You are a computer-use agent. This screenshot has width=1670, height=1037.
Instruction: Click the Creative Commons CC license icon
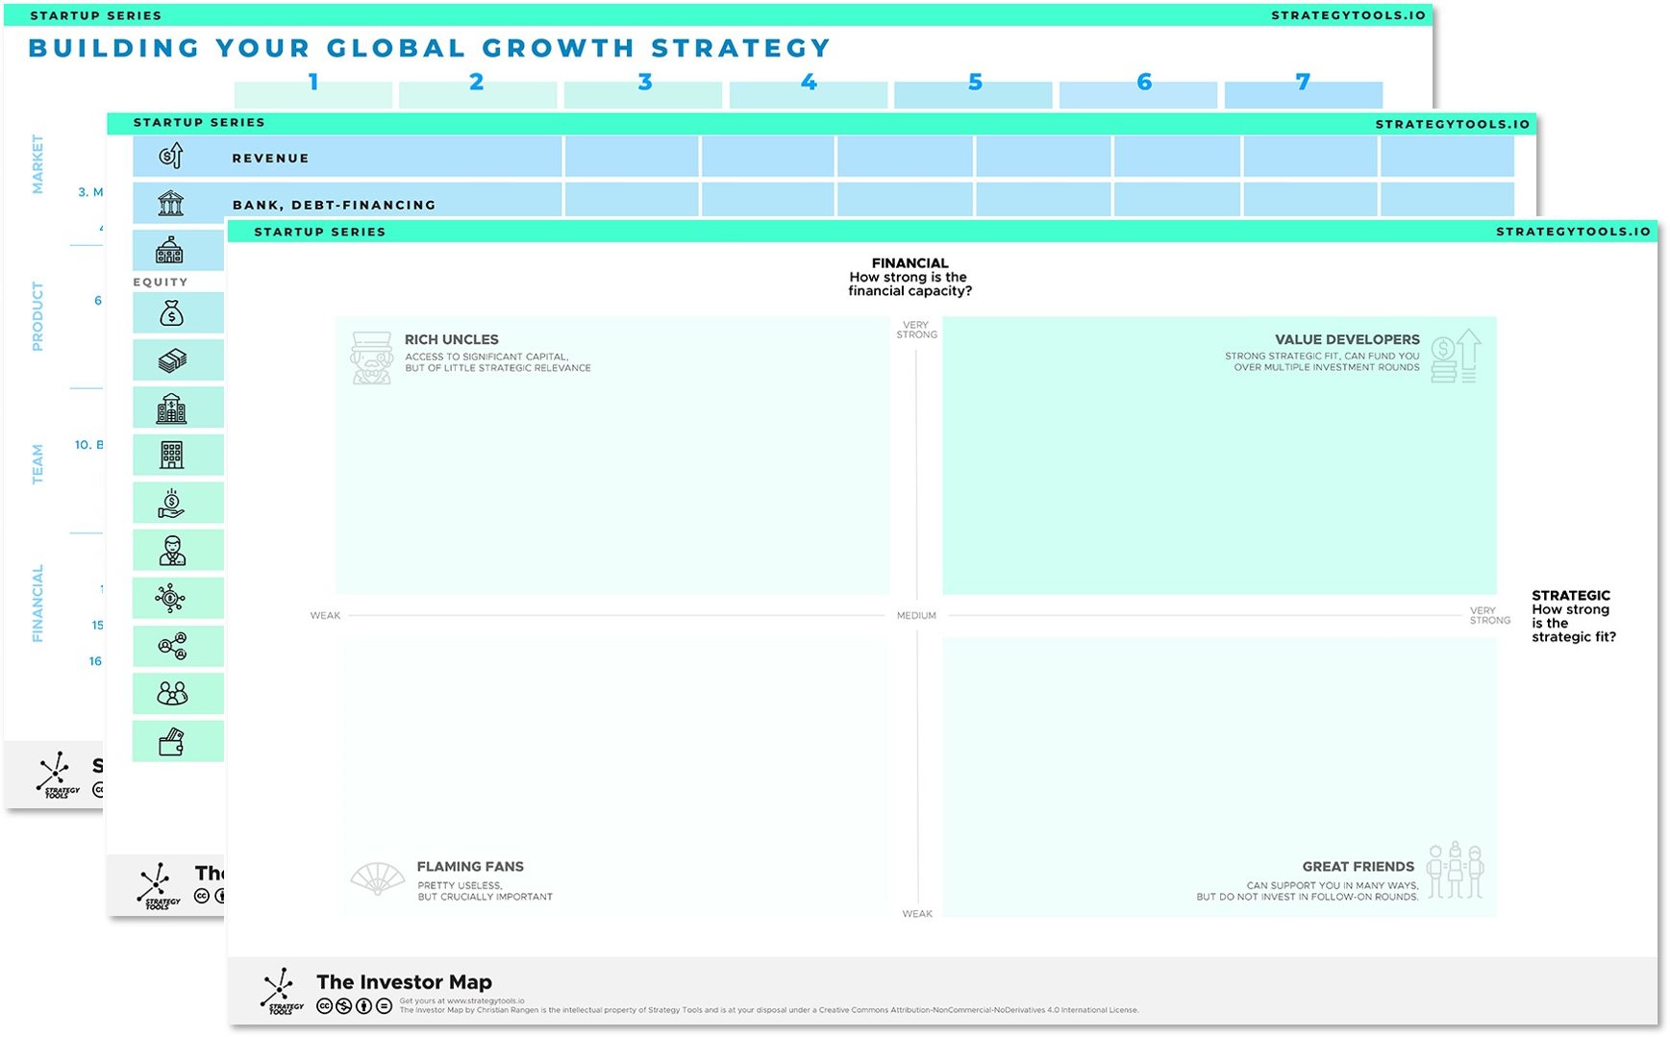pyautogui.click(x=325, y=1006)
